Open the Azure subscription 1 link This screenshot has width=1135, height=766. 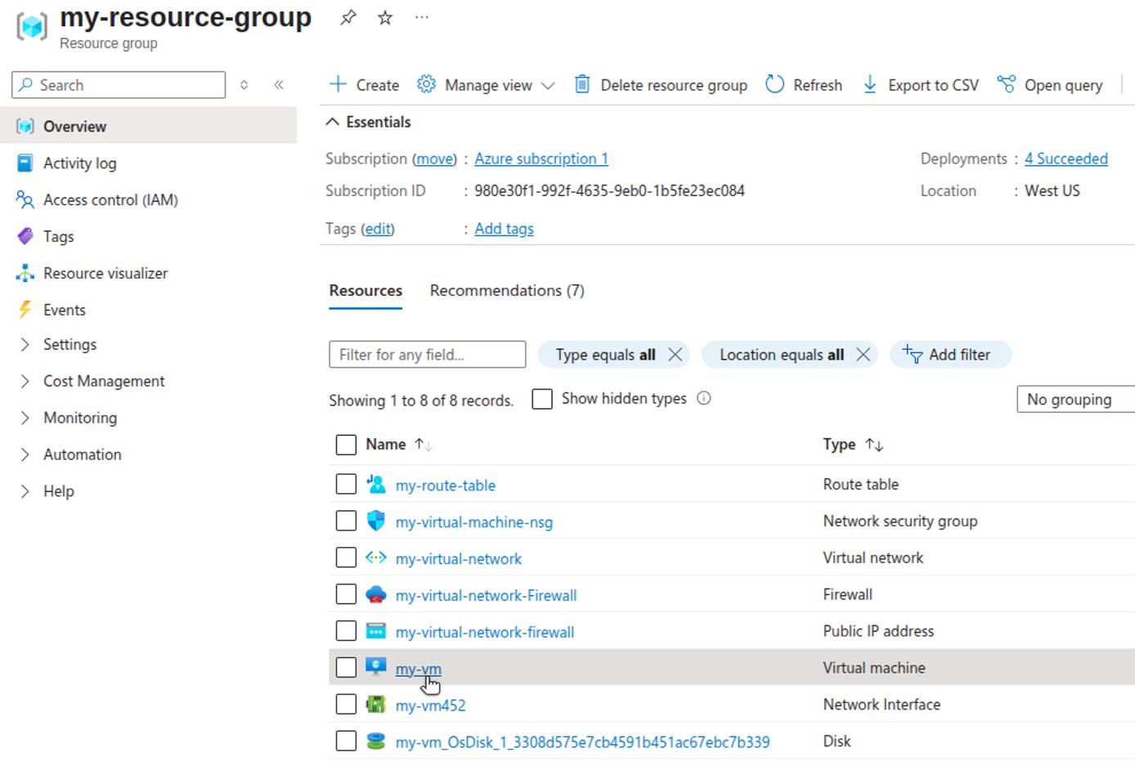[541, 158]
